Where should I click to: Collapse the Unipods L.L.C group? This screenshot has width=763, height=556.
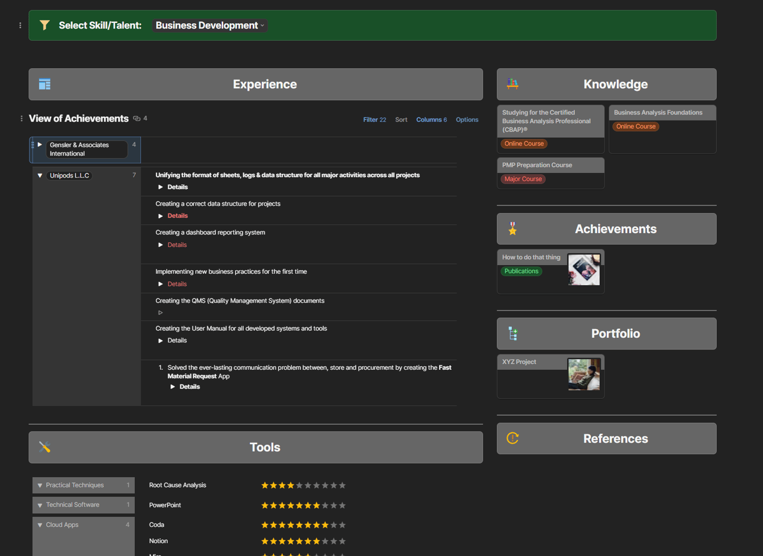pyautogui.click(x=40, y=175)
